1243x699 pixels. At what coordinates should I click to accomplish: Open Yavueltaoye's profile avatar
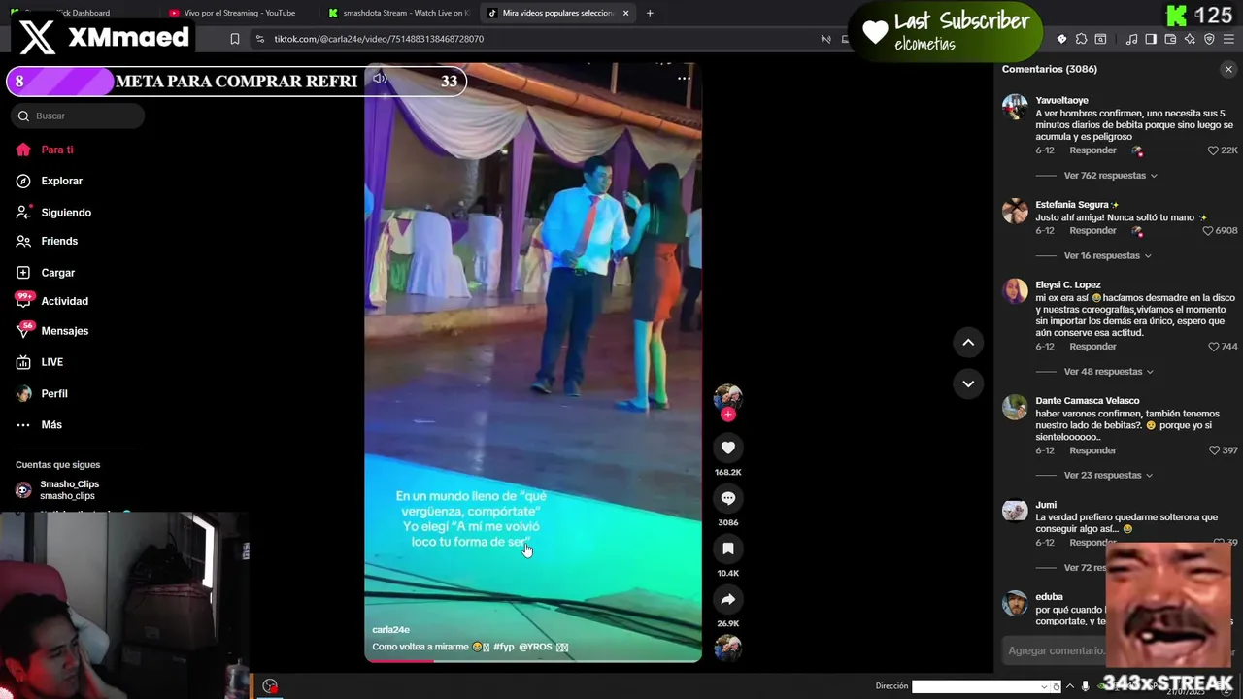pos(1015,107)
